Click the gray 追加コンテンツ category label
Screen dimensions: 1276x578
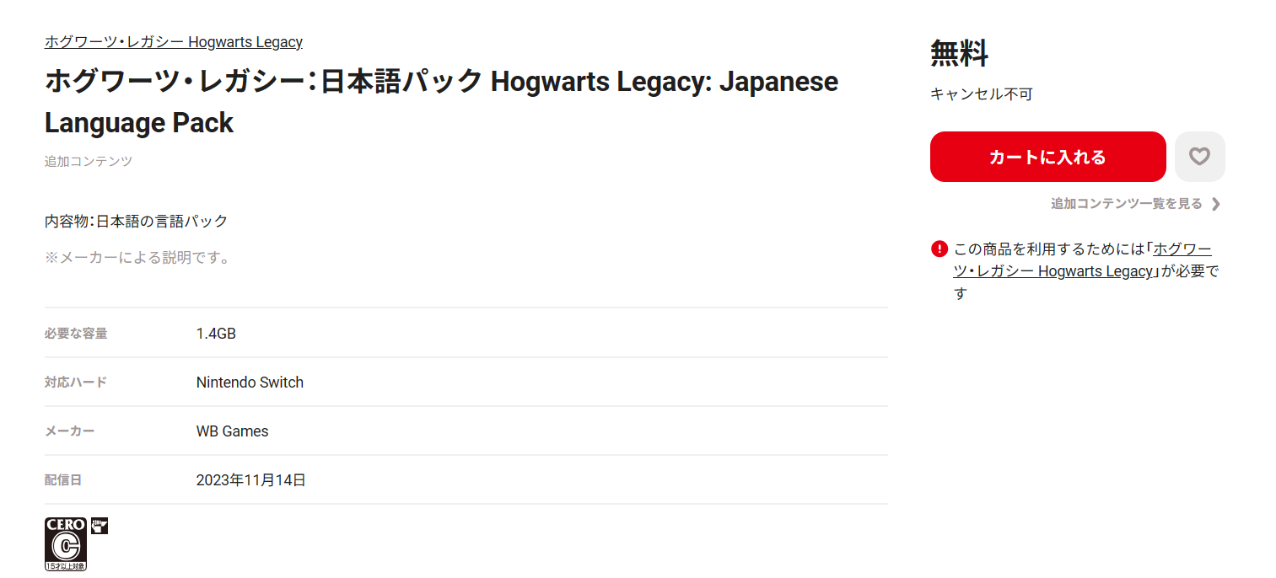89,161
